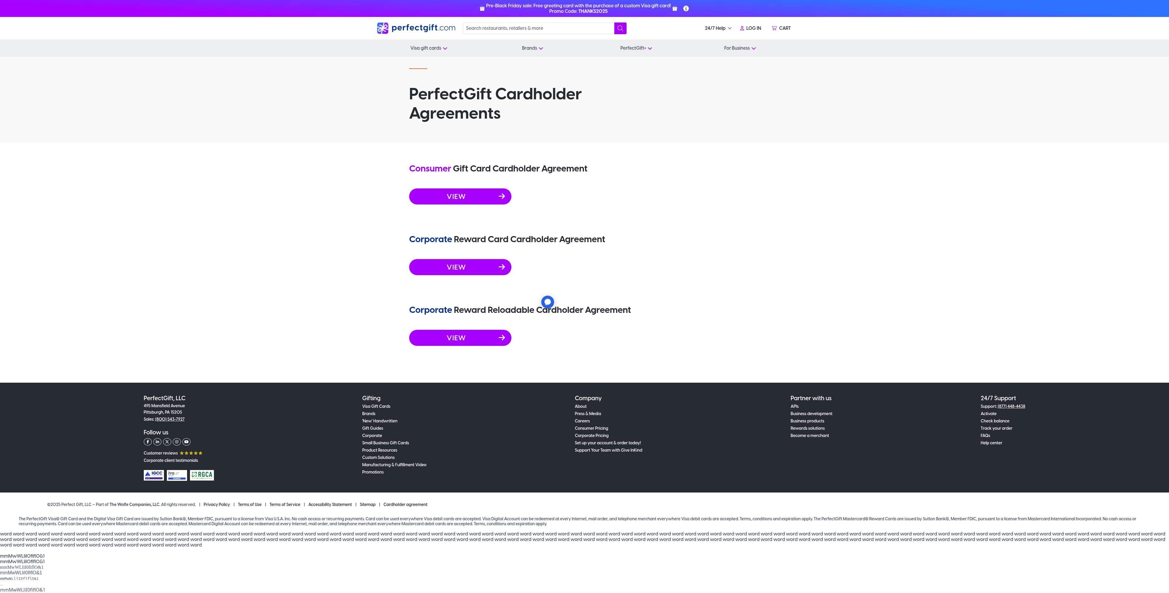Viewport: 1169px width, 593px height.
Task: Open Help center link
Action: tap(991, 443)
